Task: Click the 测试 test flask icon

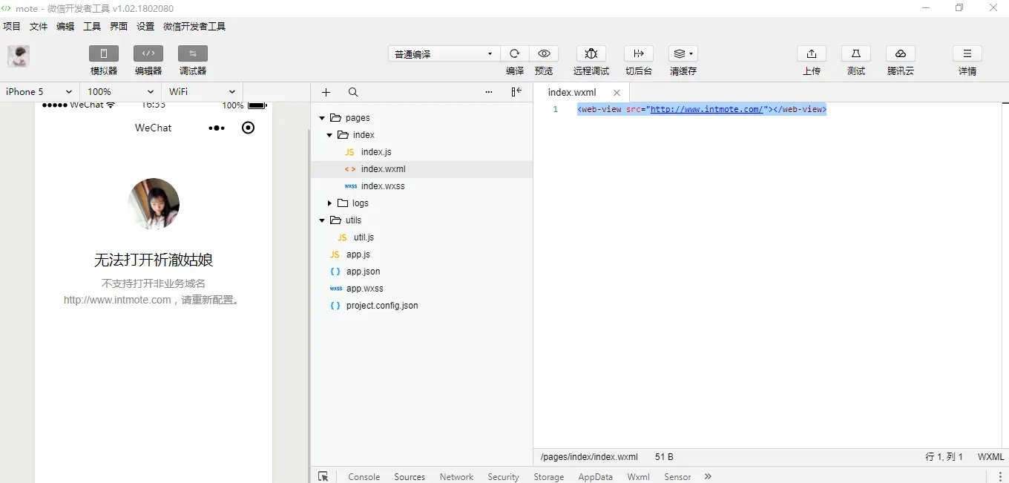Action: [x=856, y=53]
